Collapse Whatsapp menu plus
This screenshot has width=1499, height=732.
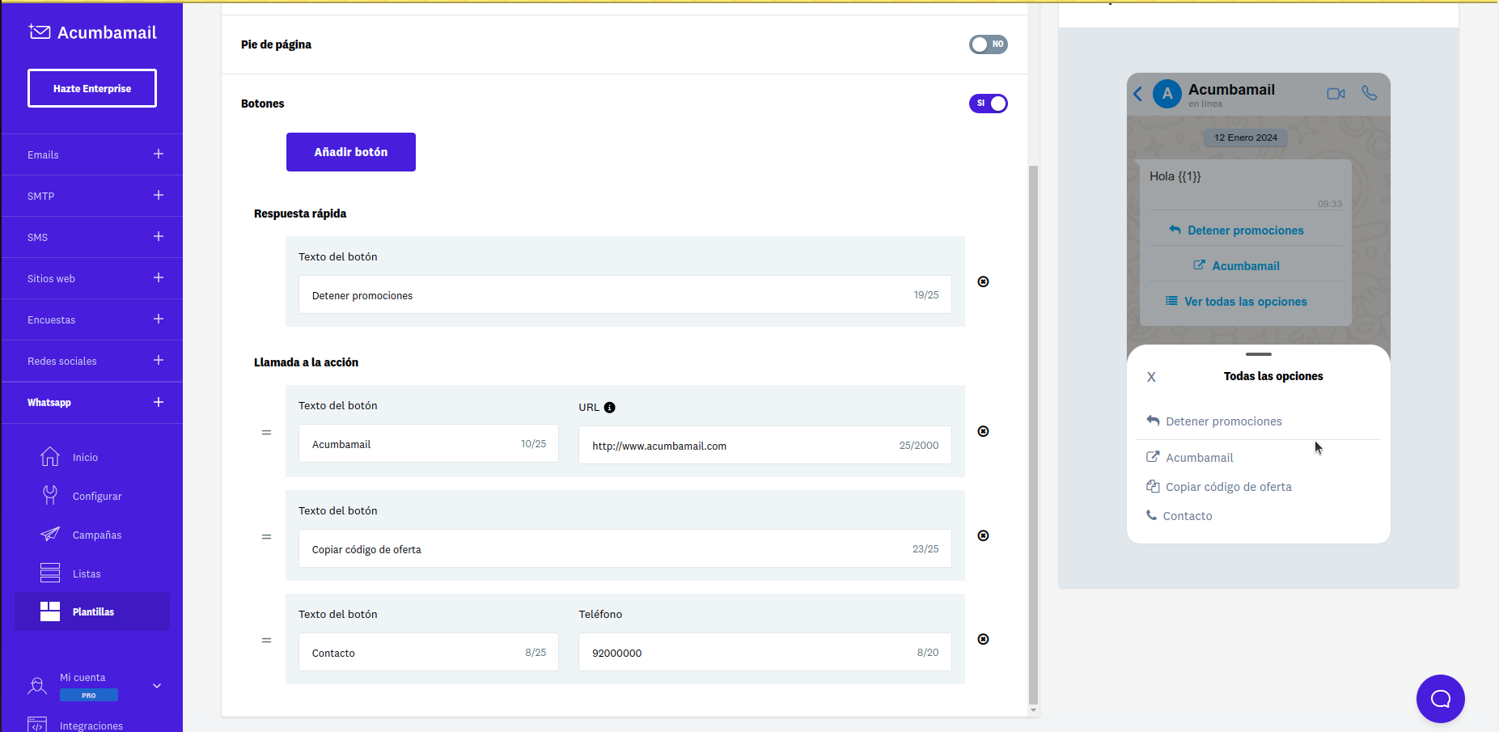tap(159, 402)
